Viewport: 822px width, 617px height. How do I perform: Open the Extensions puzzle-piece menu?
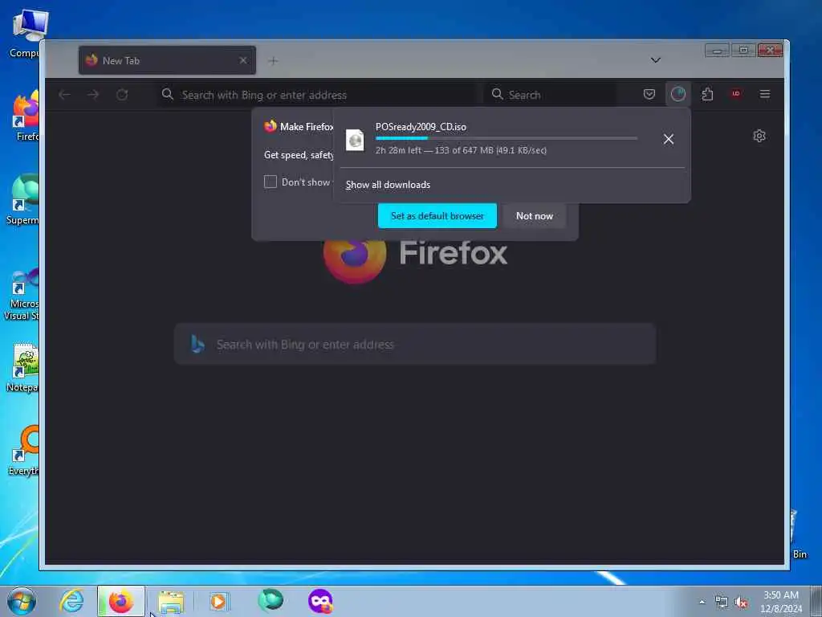[x=707, y=94]
